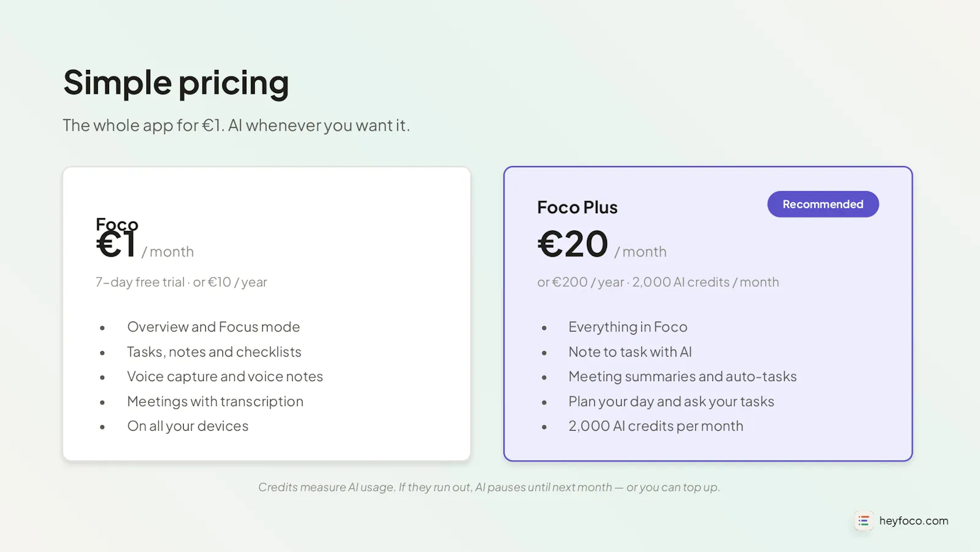Click 'Meeting summaries and auto-tasks' item
Image resolution: width=980 pixels, height=552 pixels.
click(x=682, y=376)
